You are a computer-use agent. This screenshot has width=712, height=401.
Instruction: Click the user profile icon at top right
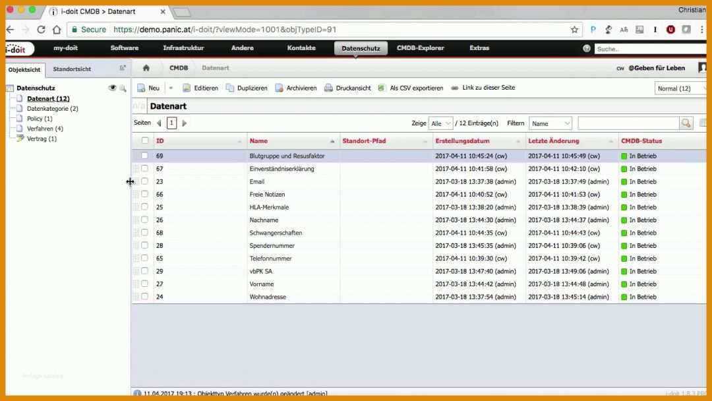pyautogui.click(x=703, y=68)
